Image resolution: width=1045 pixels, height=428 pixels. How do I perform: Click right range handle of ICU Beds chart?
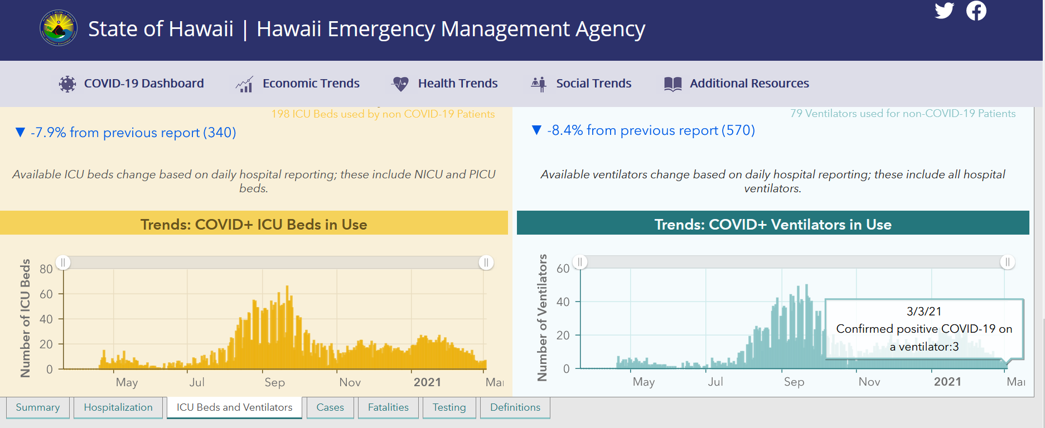pos(486,262)
